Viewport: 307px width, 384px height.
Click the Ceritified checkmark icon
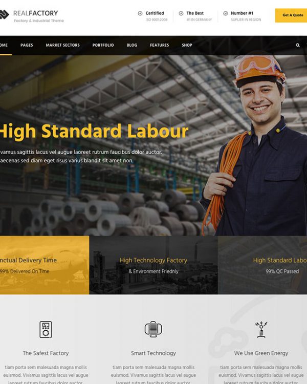(x=140, y=13)
